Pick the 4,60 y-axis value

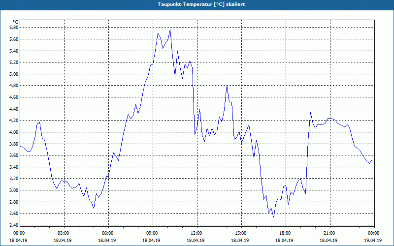pyautogui.click(x=14, y=97)
